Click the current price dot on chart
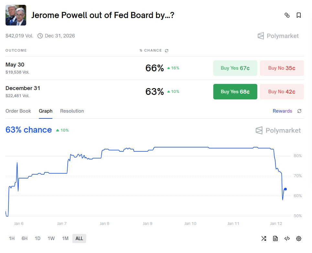312x253 pixels. (x=285, y=189)
